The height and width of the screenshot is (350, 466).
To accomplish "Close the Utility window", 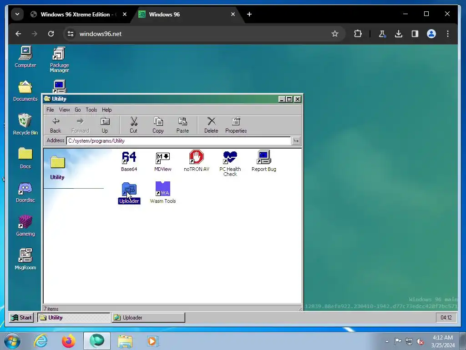I will click(x=297, y=99).
